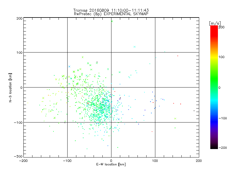234x175 pixels.
Task: Click the E-W axis tick label '-200'
Action: point(23,161)
